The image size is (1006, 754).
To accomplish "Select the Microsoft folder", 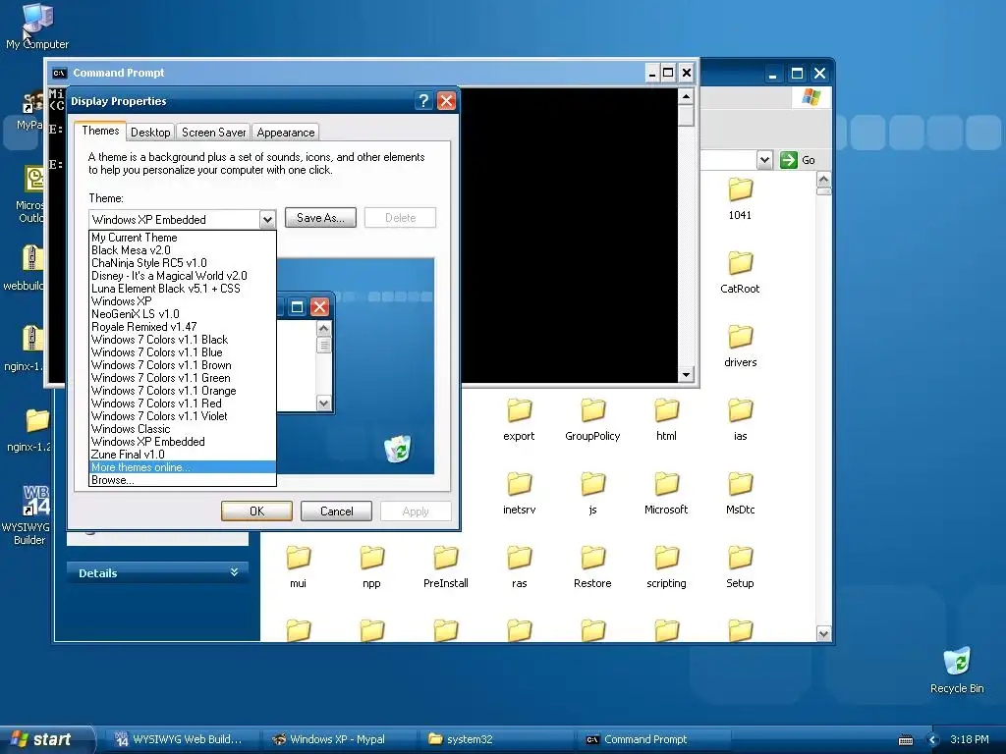I will pos(666,494).
